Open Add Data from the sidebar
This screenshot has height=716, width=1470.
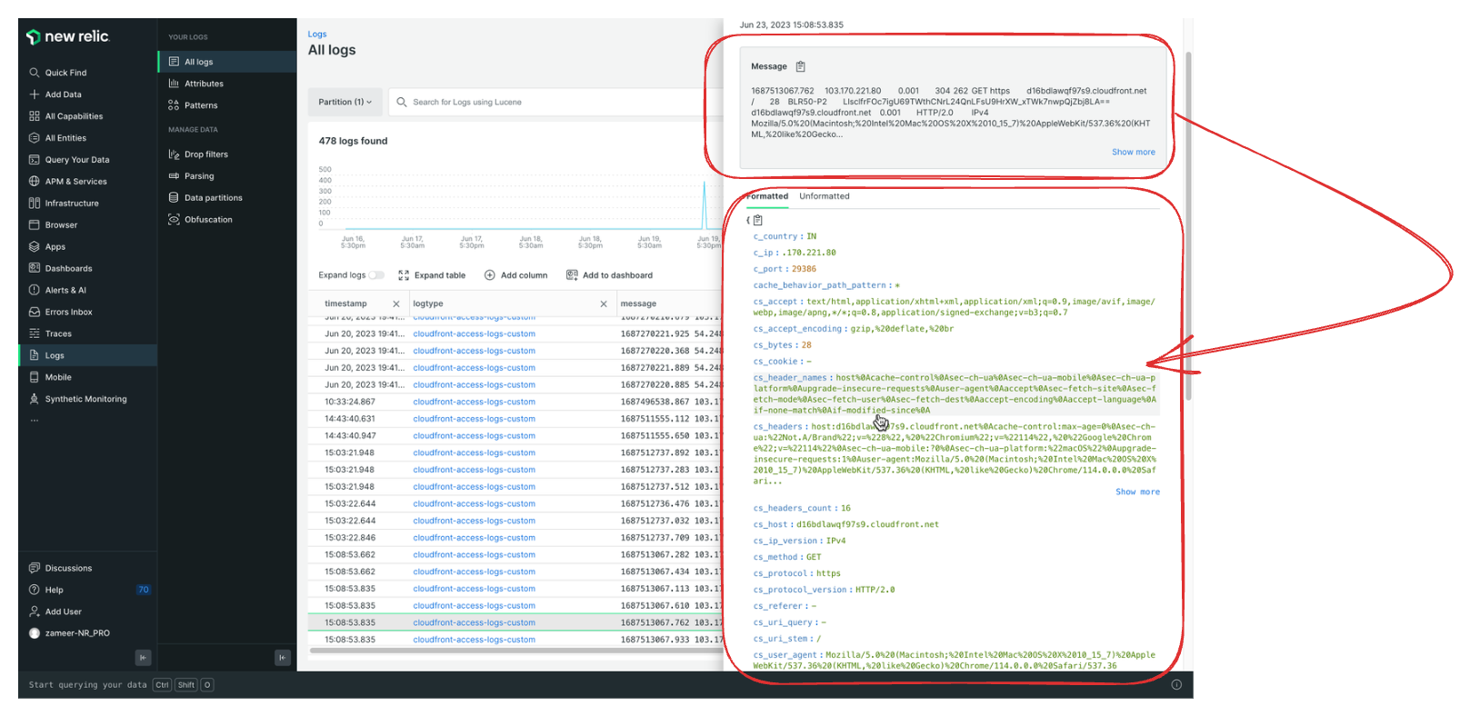pyautogui.click(x=63, y=94)
